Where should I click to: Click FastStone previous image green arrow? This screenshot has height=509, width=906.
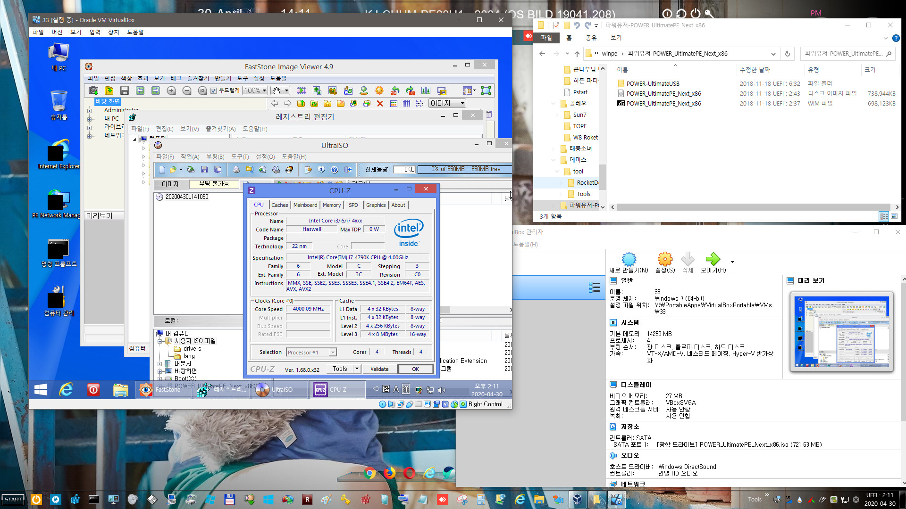[140, 90]
